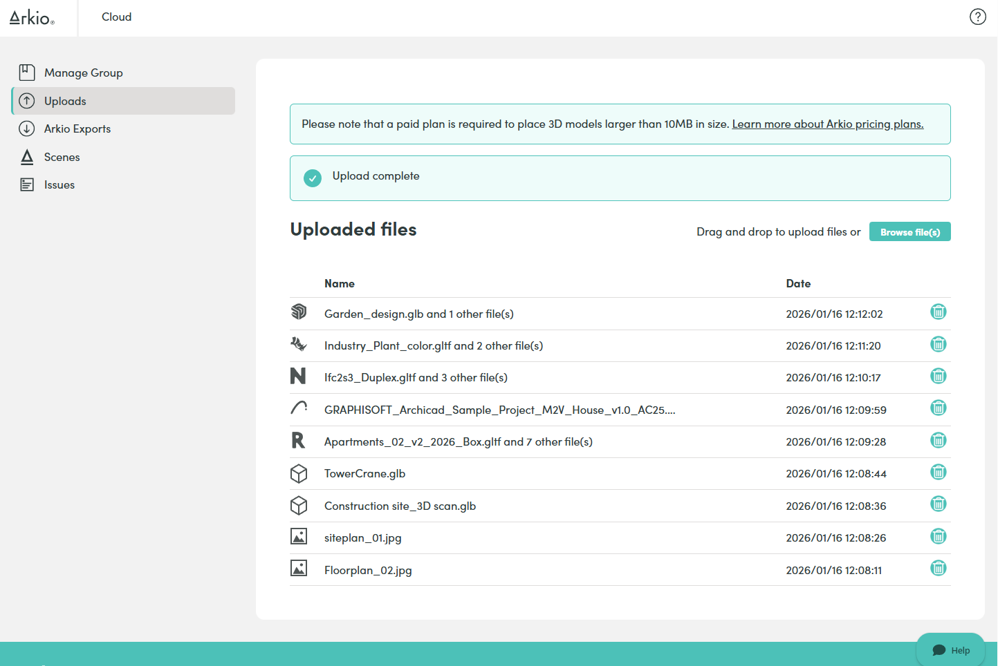Select Uploads in sidebar
This screenshot has width=998, height=666.
point(123,101)
